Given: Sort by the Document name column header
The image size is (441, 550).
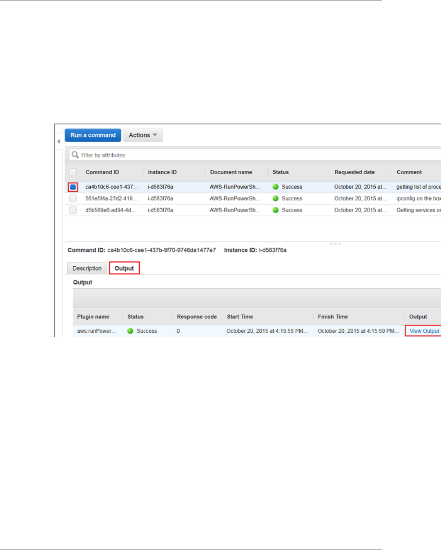Looking at the screenshot, I should (x=231, y=172).
